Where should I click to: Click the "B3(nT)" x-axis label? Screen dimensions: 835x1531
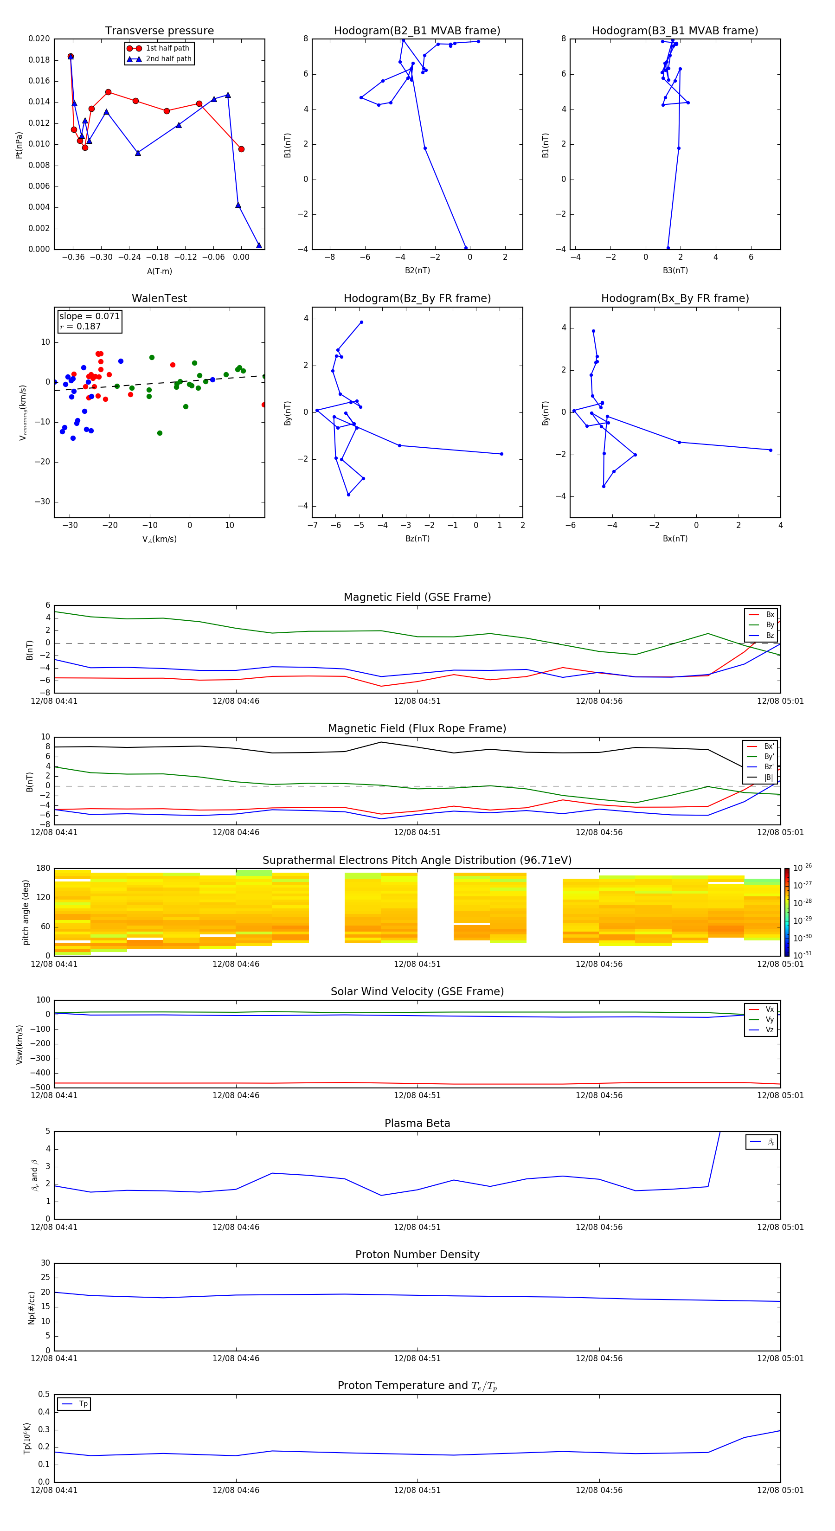pos(675,270)
